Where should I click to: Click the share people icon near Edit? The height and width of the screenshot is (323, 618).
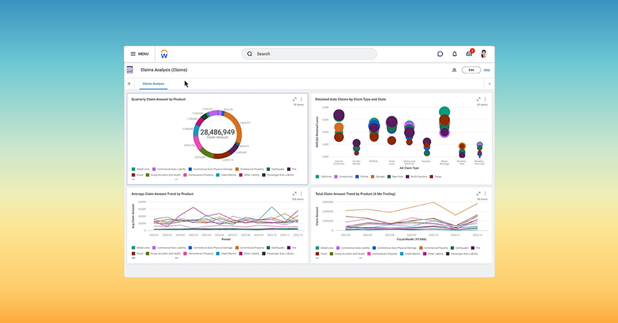(x=454, y=70)
